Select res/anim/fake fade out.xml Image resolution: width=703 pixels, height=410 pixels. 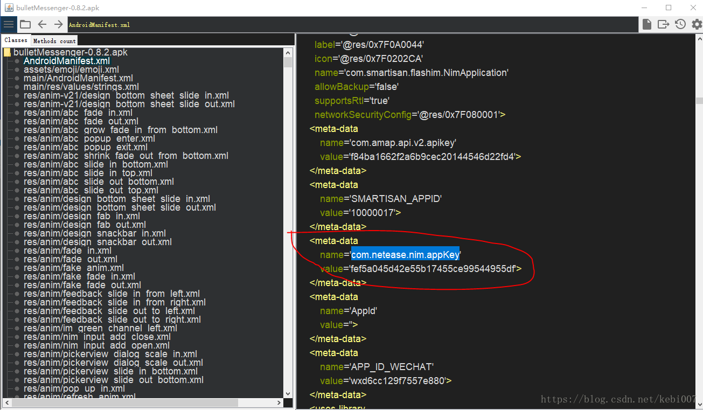(x=82, y=285)
